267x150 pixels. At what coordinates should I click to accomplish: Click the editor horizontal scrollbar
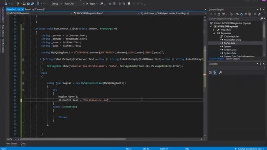[73, 139]
